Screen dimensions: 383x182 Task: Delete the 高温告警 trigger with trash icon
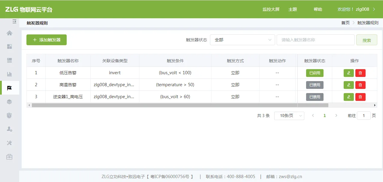click(360, 85)
